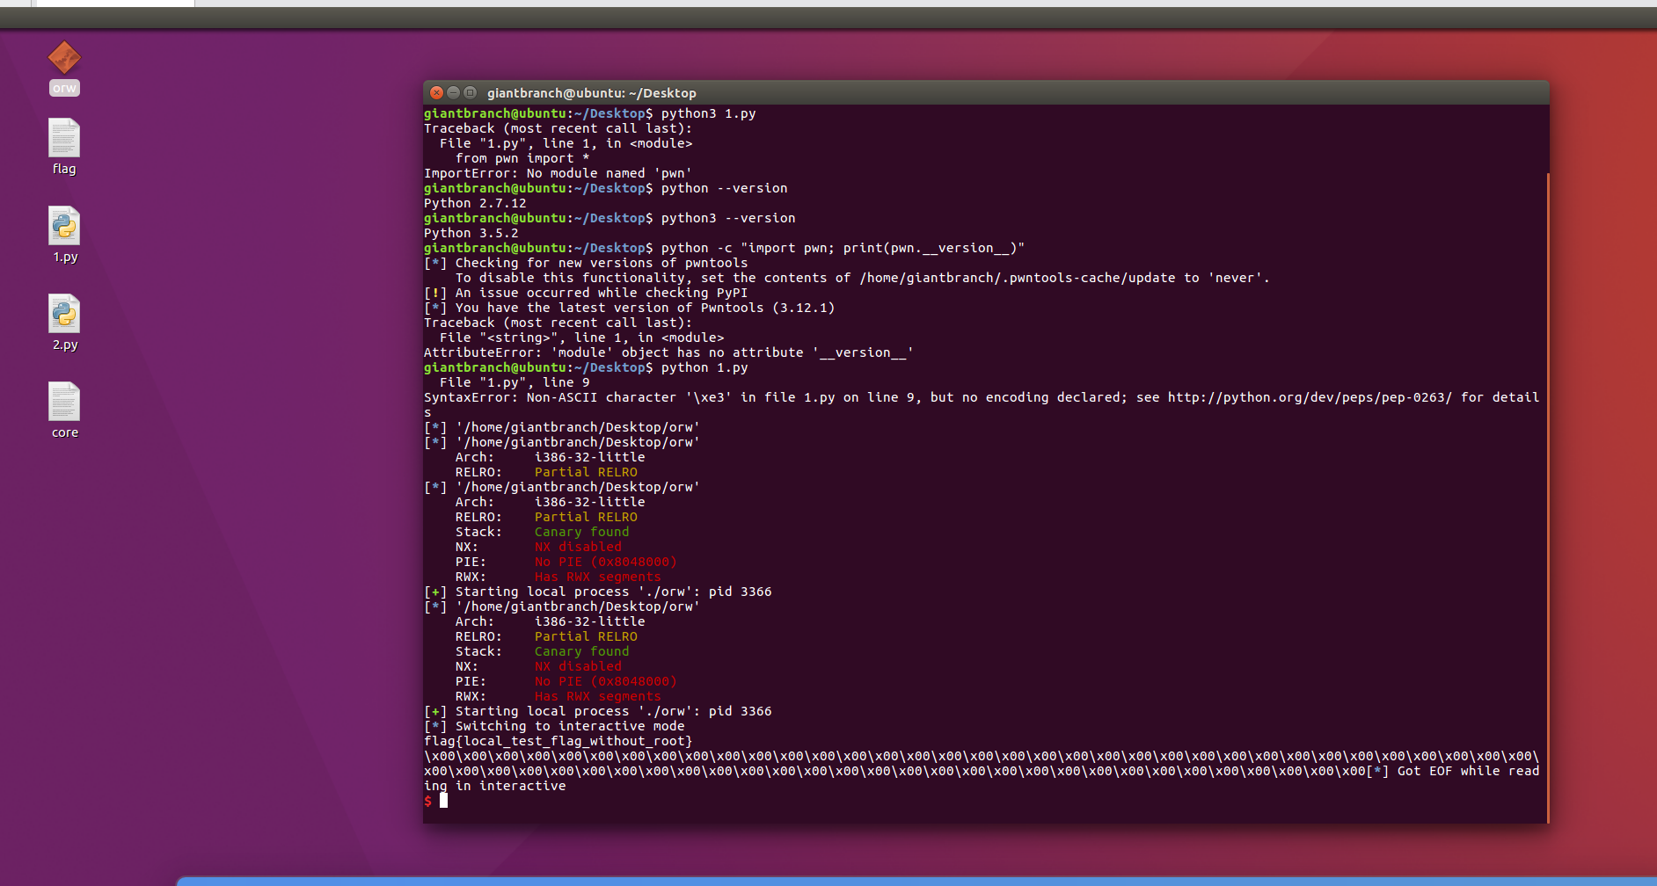Click the 'orw' filename label on desktop
The image size is (1657, 886).
[x=64, y=88]
